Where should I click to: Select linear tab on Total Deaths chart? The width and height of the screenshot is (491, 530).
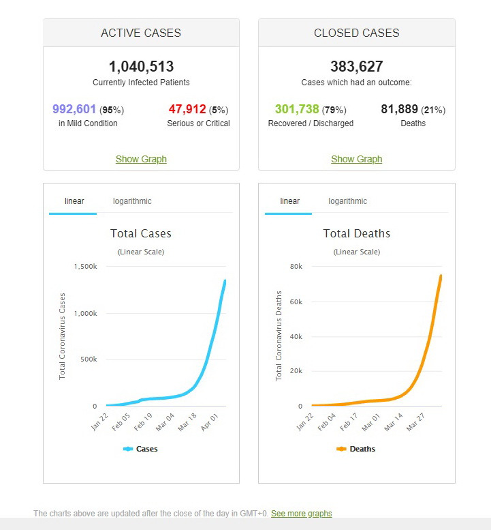(x=290, y=201)
